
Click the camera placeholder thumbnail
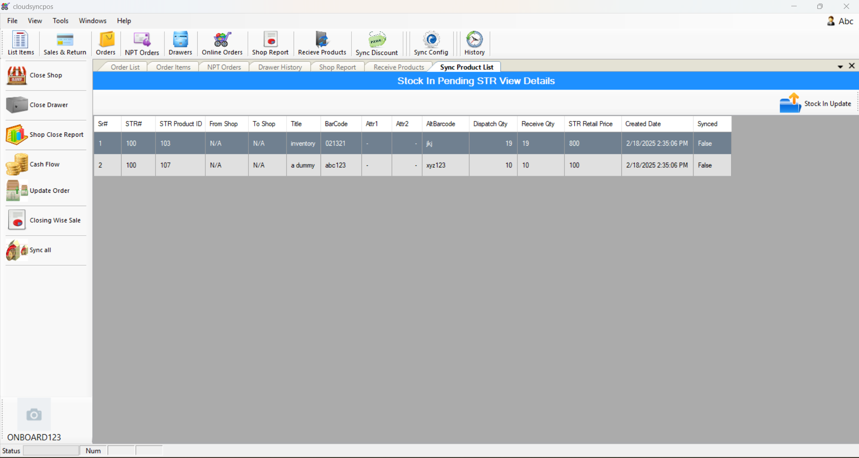click(34, 415)
